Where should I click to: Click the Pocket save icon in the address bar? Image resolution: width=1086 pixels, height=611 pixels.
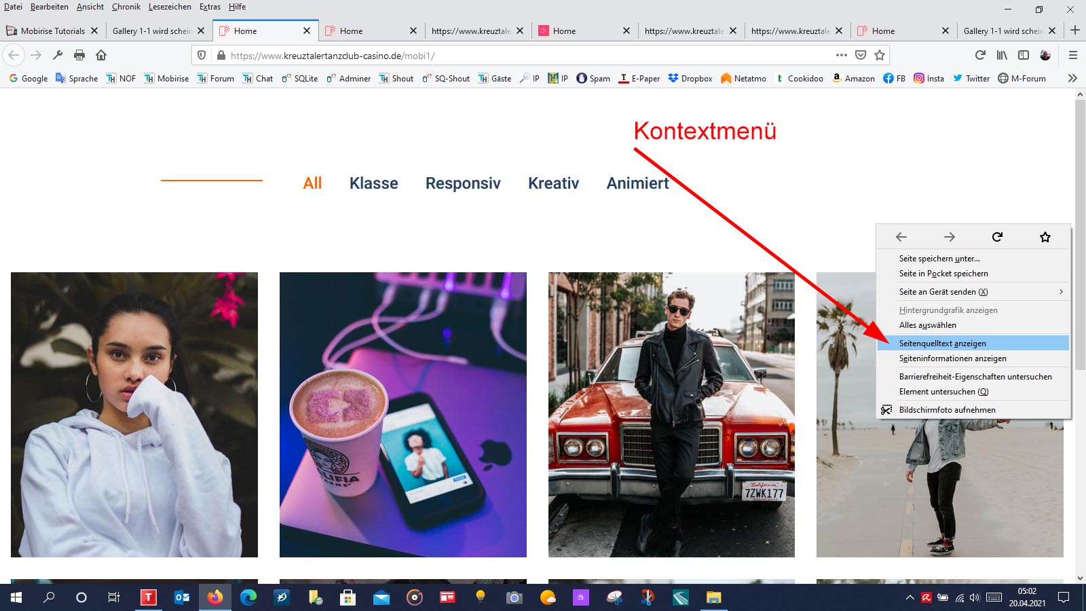tap(861, 55)
